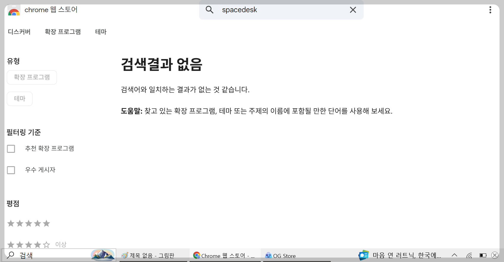Go to the 확장 프로그램 top navigation tab
The height and width of the screenshot is (262, 504).
(x=63, y=32)
